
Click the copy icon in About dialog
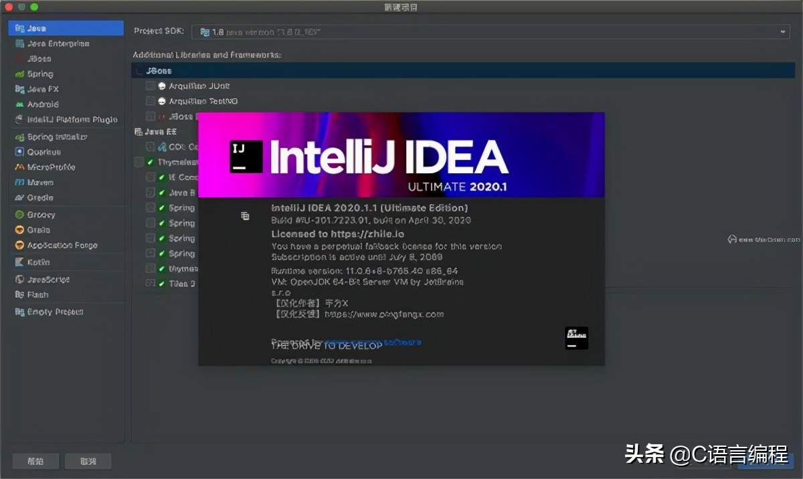click(x=245, y=215)
